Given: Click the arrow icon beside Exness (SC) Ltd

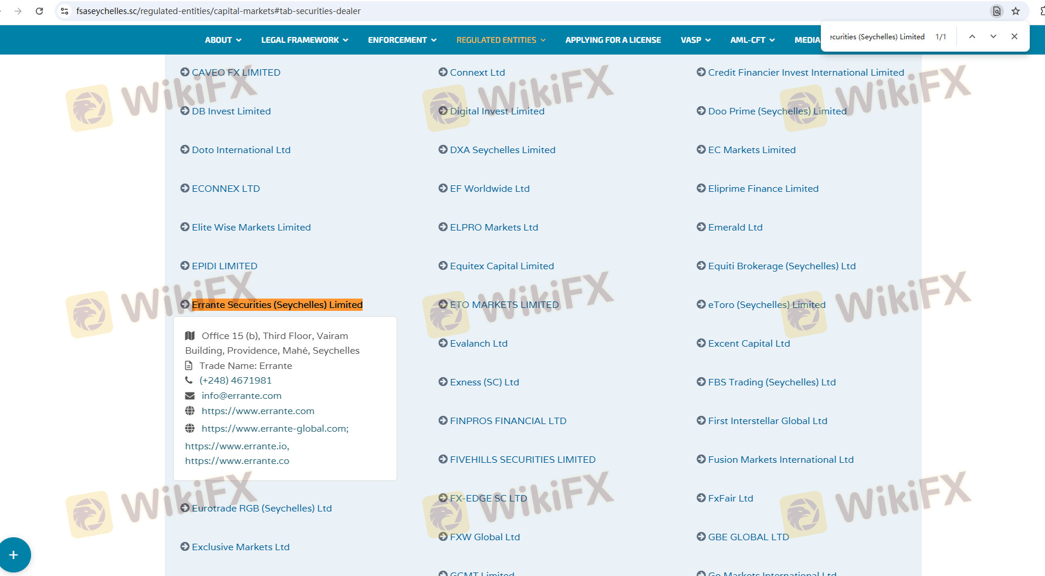Looking at the screenshot, I should pos(443,382).
